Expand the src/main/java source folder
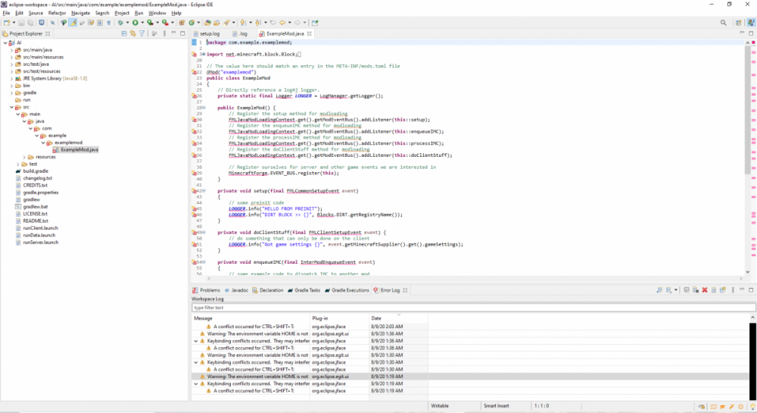Screen dimensions: 757x413 click(11, 50)
